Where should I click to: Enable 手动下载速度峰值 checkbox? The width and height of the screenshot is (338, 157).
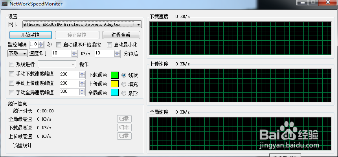11,74
